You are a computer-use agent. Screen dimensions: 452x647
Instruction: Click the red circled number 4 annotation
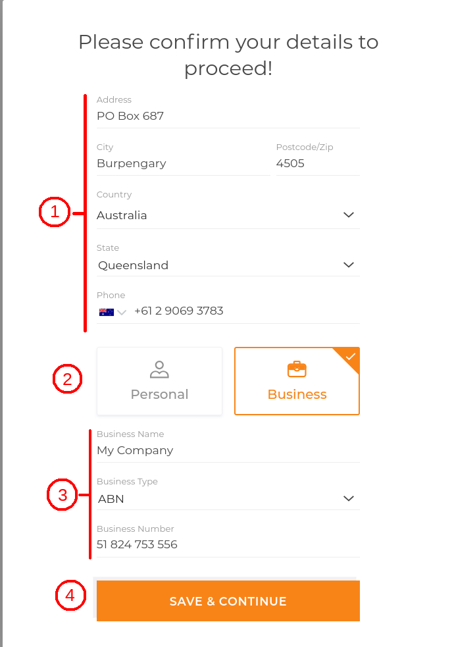[x=70, y=596]
